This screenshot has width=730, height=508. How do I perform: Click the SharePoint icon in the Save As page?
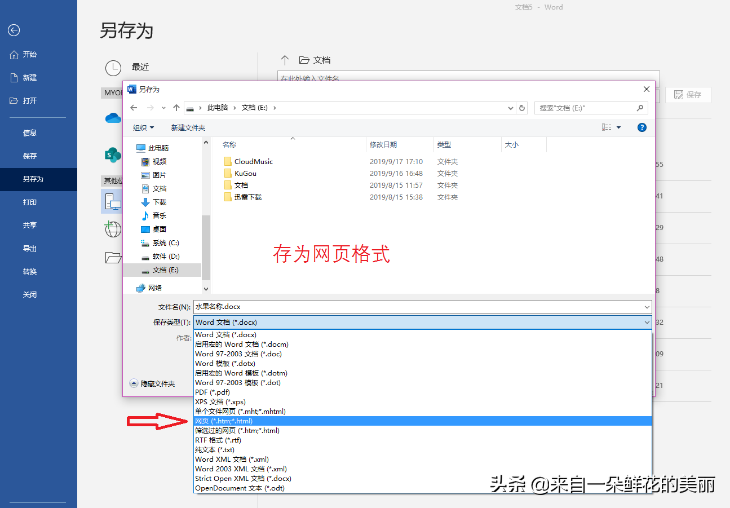click(x=113, y=154)
